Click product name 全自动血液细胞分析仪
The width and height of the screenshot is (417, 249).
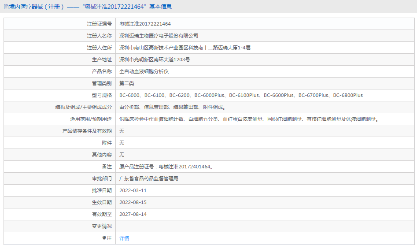pos(144,71)
